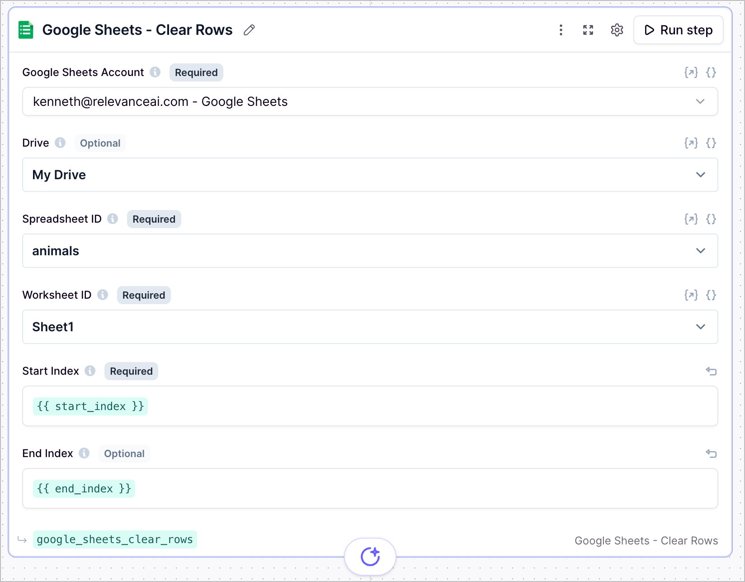Open the step settings gear
This screenshot has width=745, height=582.
(x=617, y=30)
